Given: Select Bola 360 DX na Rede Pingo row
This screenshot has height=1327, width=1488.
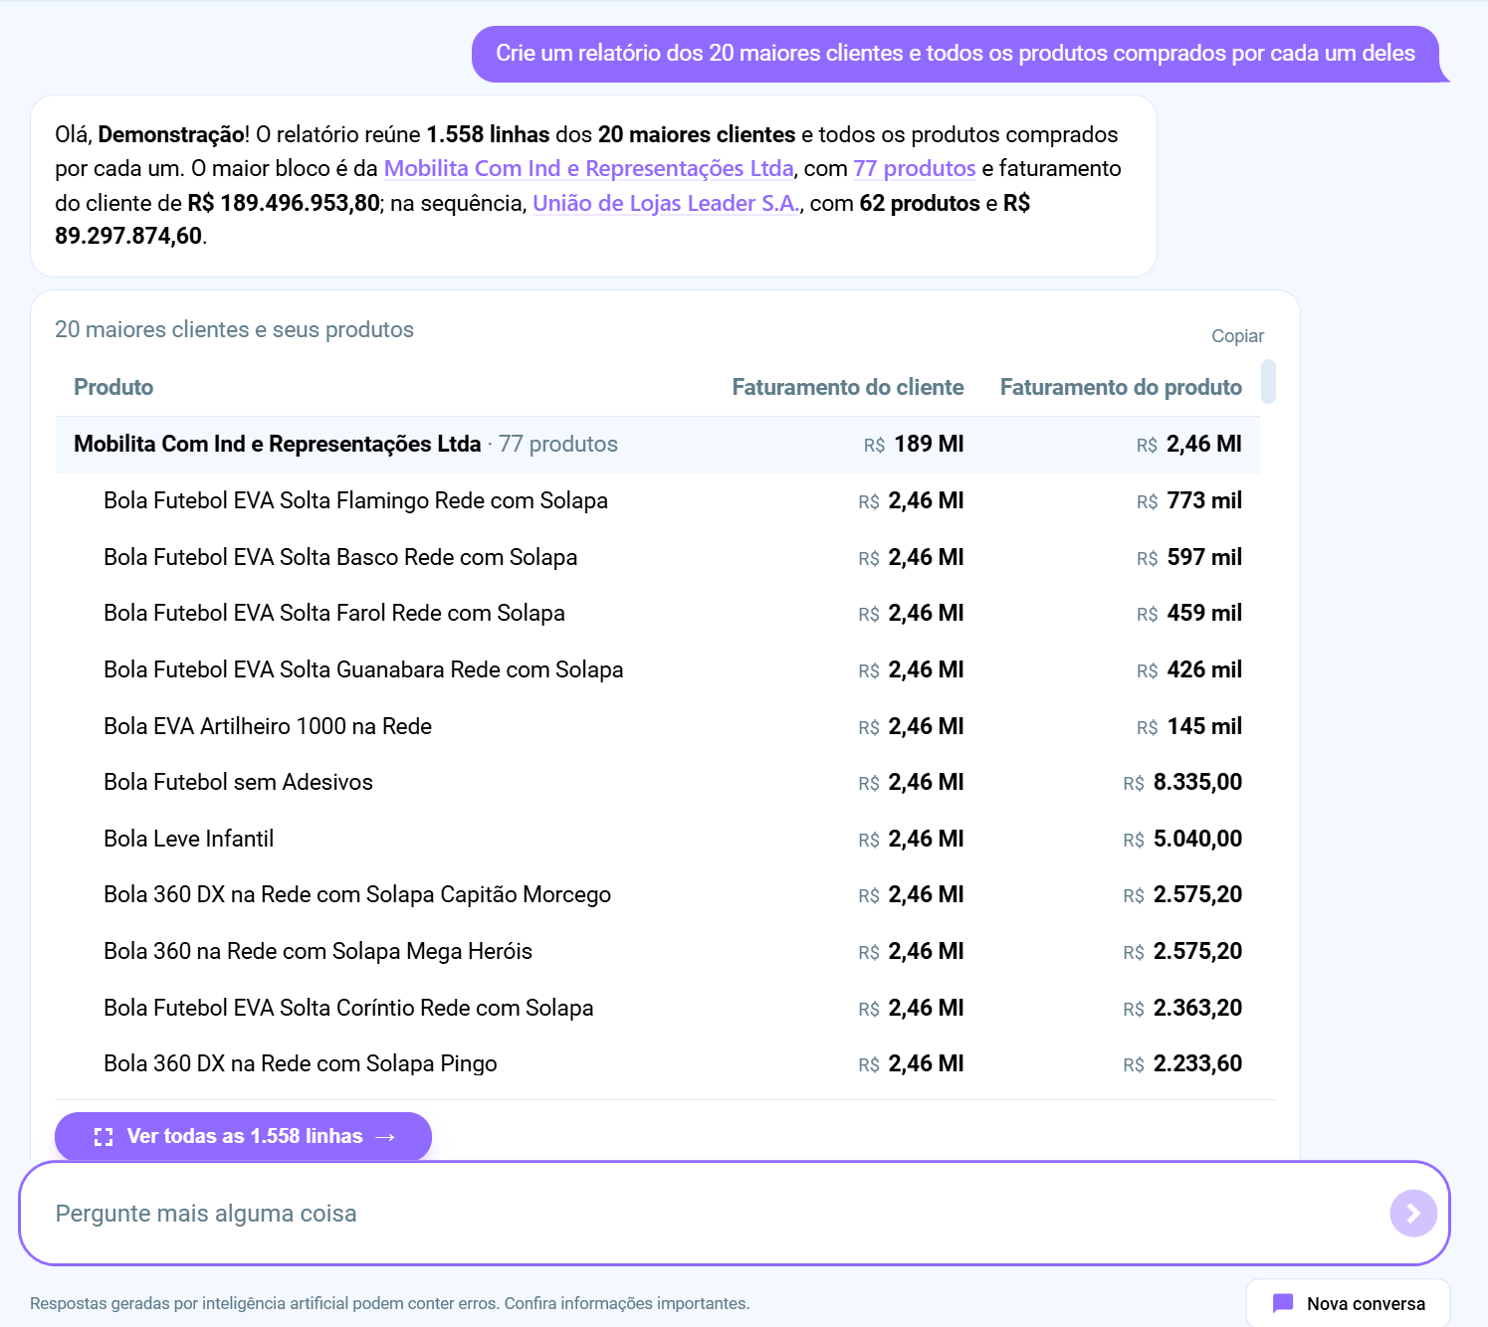Looking at the screenshot, I should pos(657,1063).
